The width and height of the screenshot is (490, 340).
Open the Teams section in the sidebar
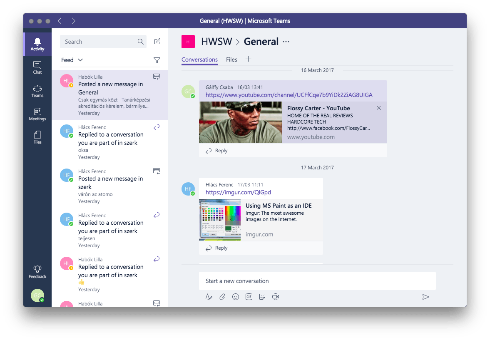37,91
